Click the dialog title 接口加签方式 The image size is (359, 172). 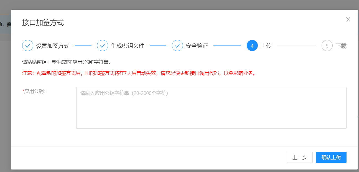click(x=43, y=23)
